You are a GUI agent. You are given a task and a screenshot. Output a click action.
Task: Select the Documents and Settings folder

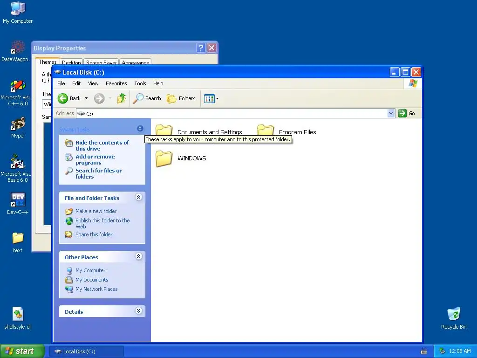198,131
